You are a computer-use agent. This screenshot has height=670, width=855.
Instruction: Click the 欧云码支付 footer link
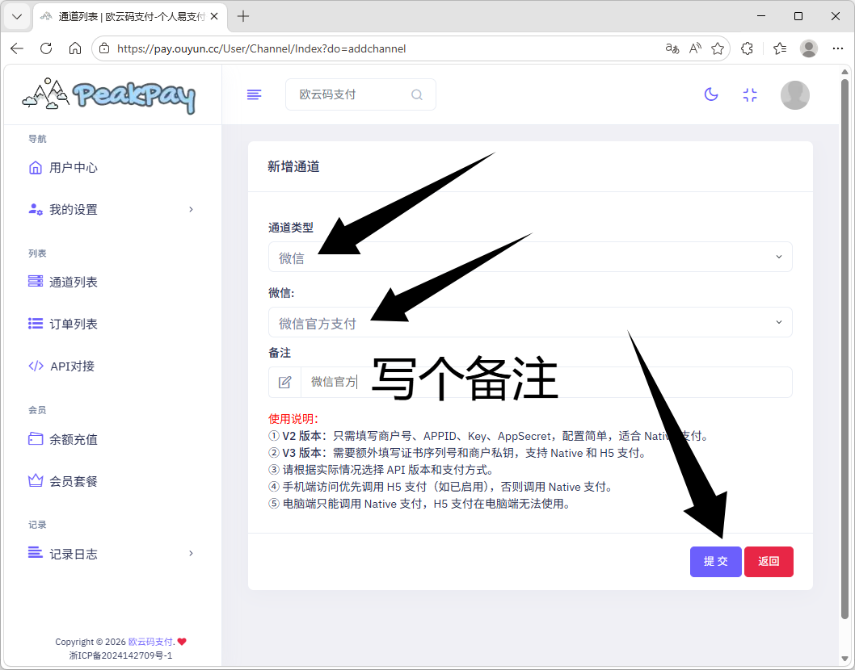[151, 642]
